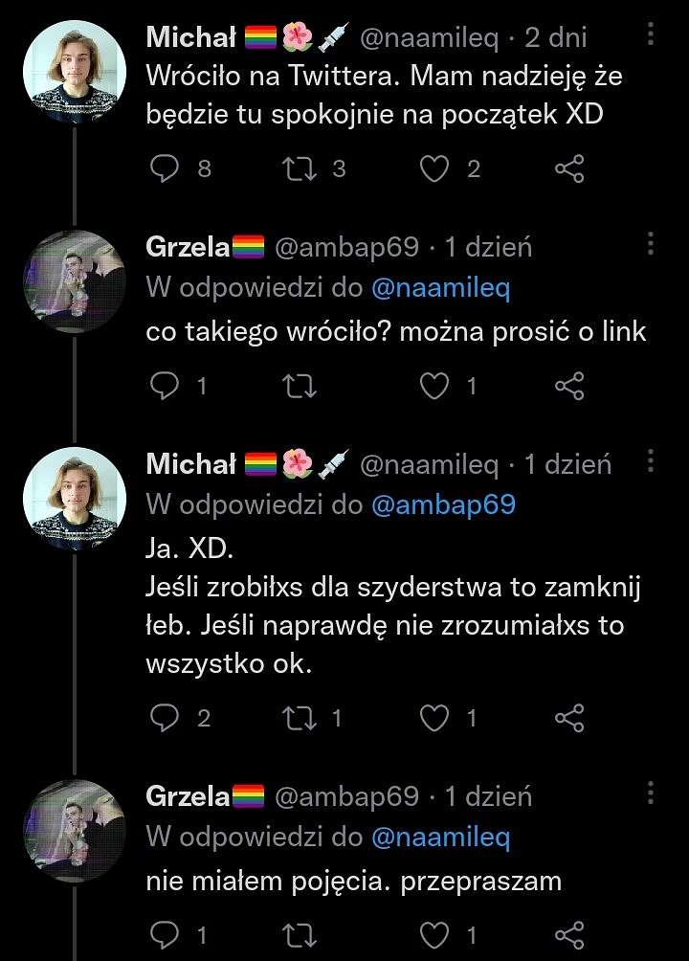Like the "Ja. XD." tweet
The height and width of the screenshot is (961, 689).
pyautogui.click(x=434, y=718)
